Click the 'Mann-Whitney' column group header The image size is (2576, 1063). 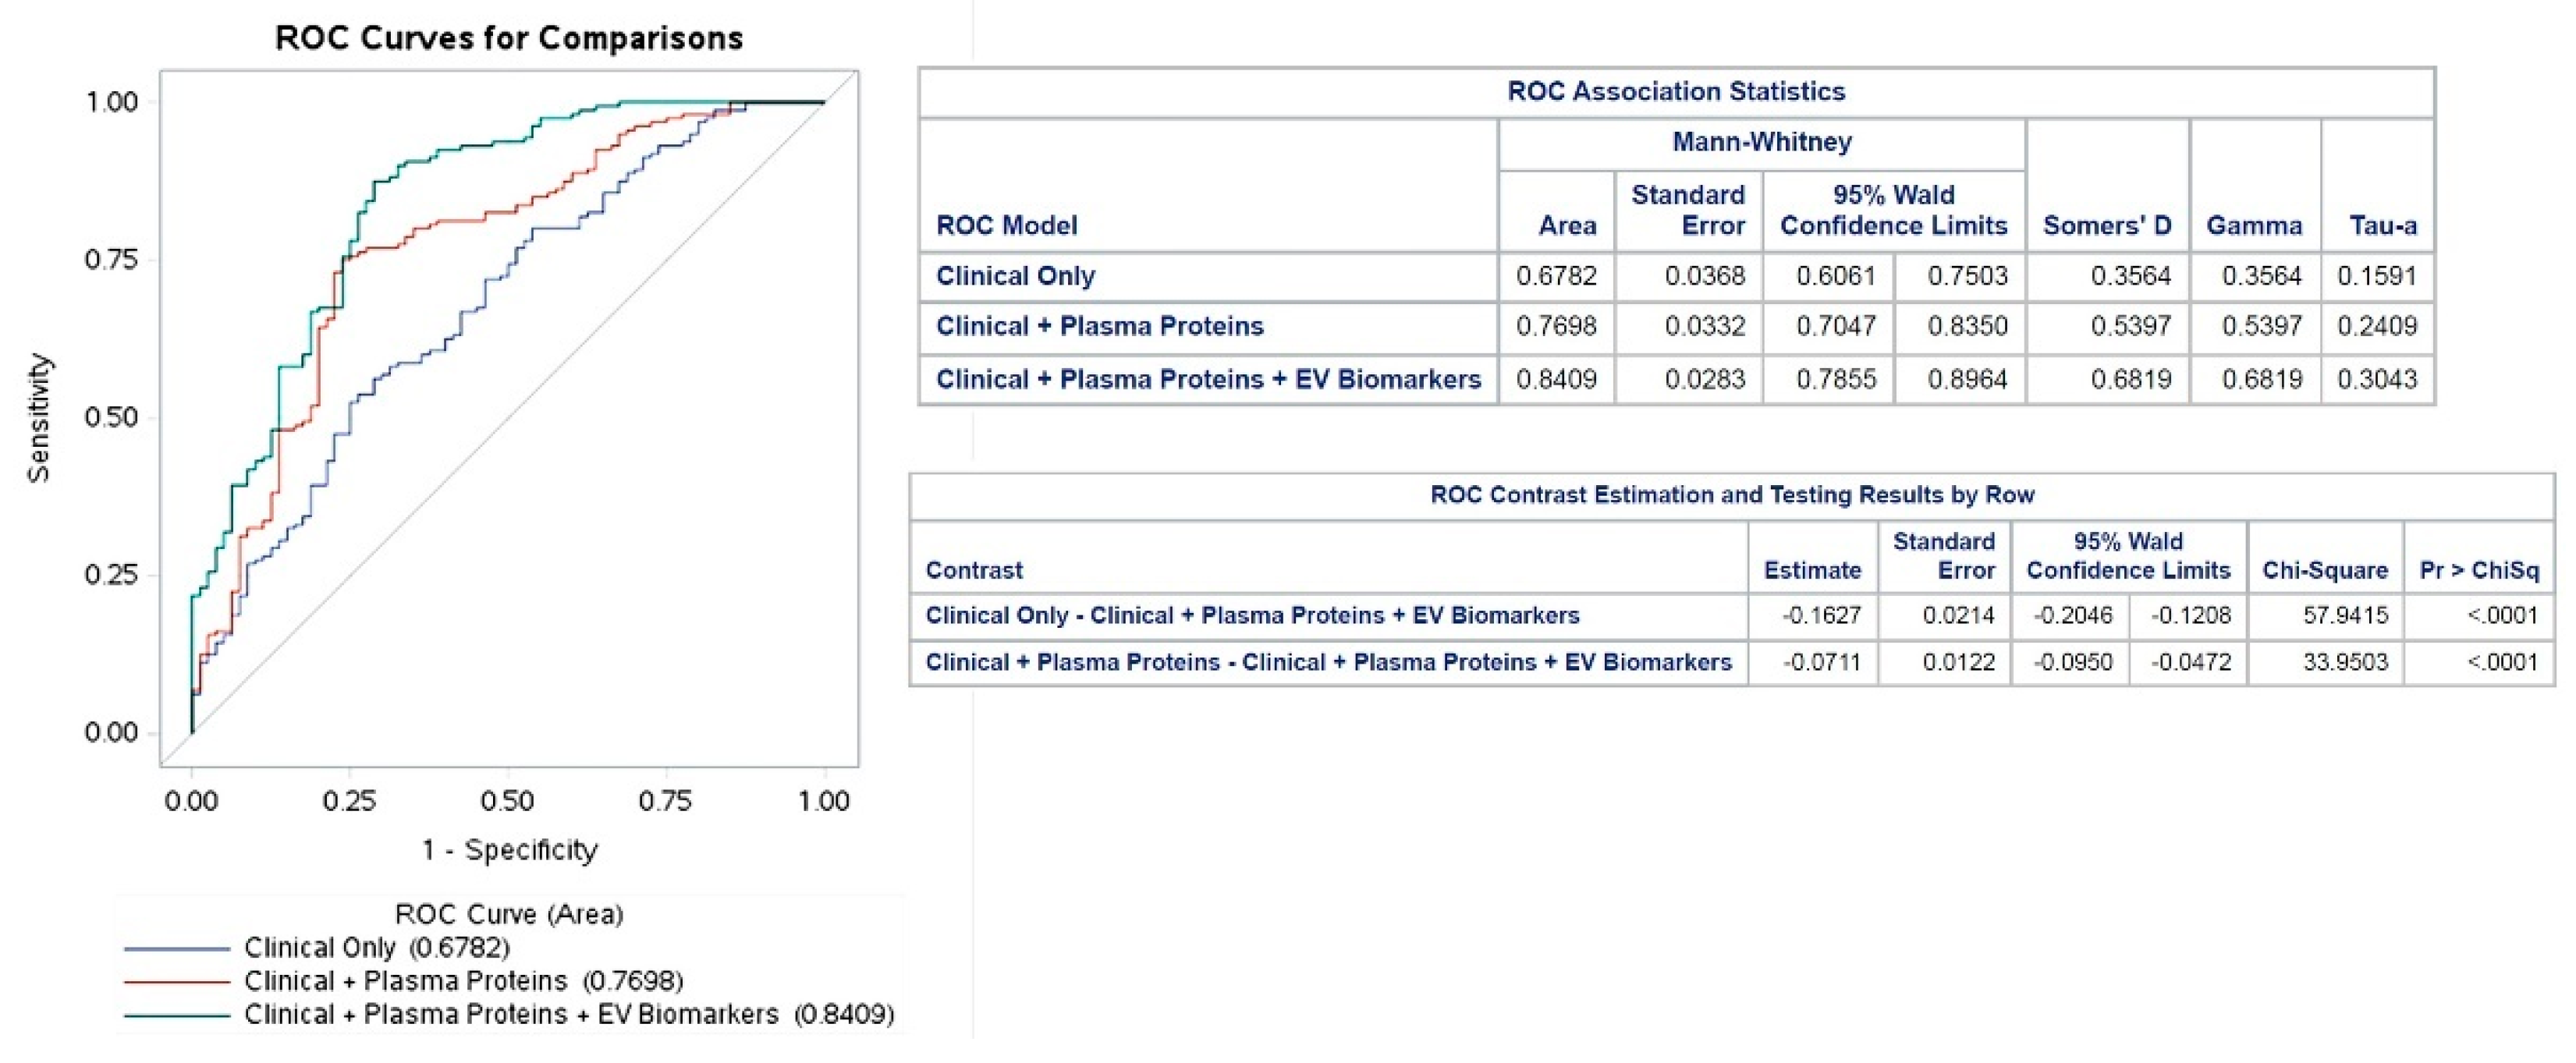1761,142
